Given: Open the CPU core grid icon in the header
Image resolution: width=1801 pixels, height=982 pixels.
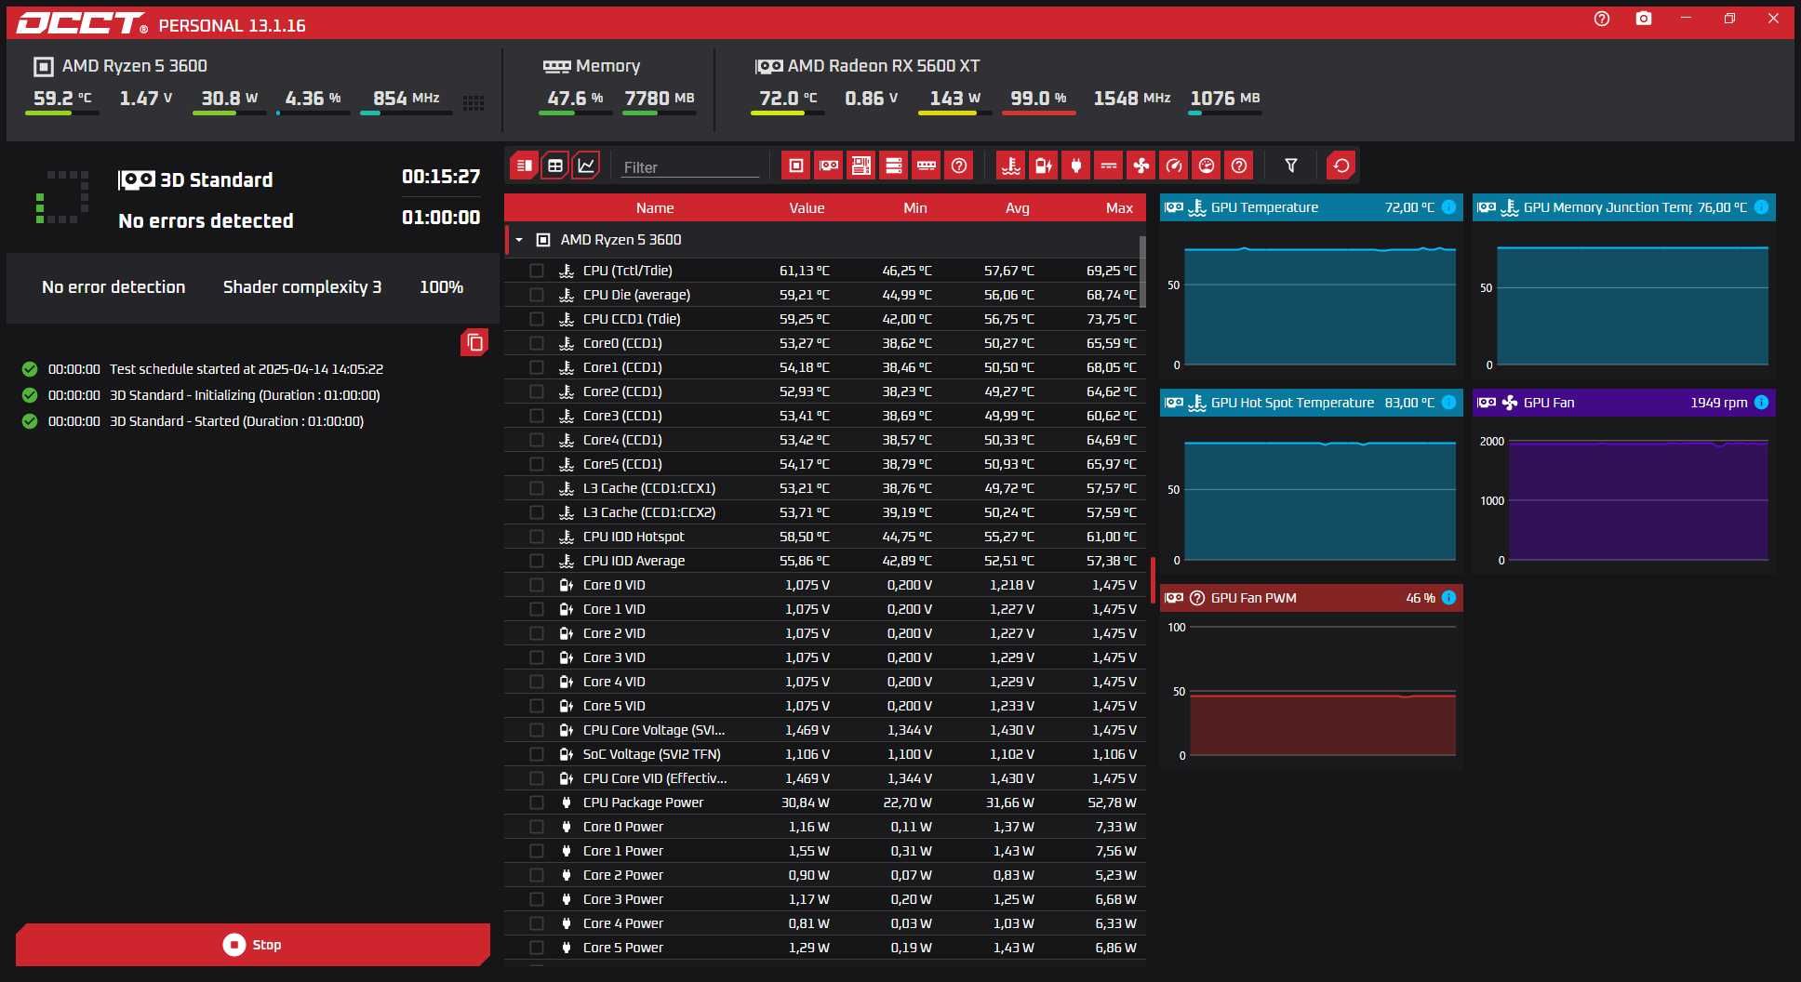Looking at the screenshot, I should 474,102.
